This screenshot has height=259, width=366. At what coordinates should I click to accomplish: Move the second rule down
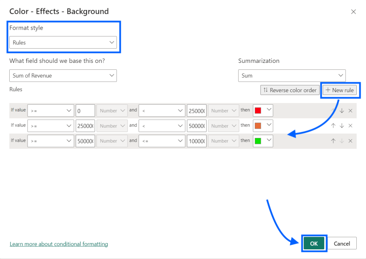(x=342, y=125)
